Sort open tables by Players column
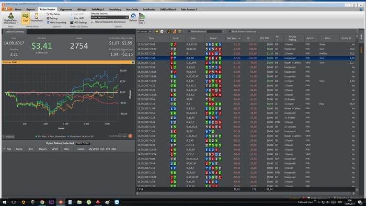366x206 pixels. [x=43, y=149]
